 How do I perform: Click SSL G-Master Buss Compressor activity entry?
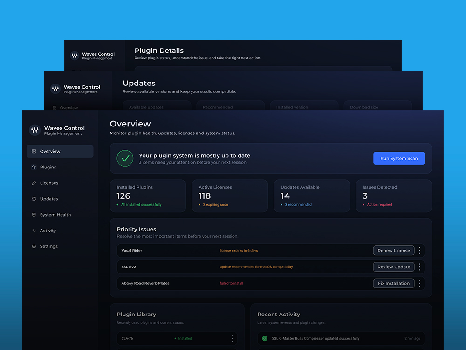pyautogui.click(x=341, y=338)
